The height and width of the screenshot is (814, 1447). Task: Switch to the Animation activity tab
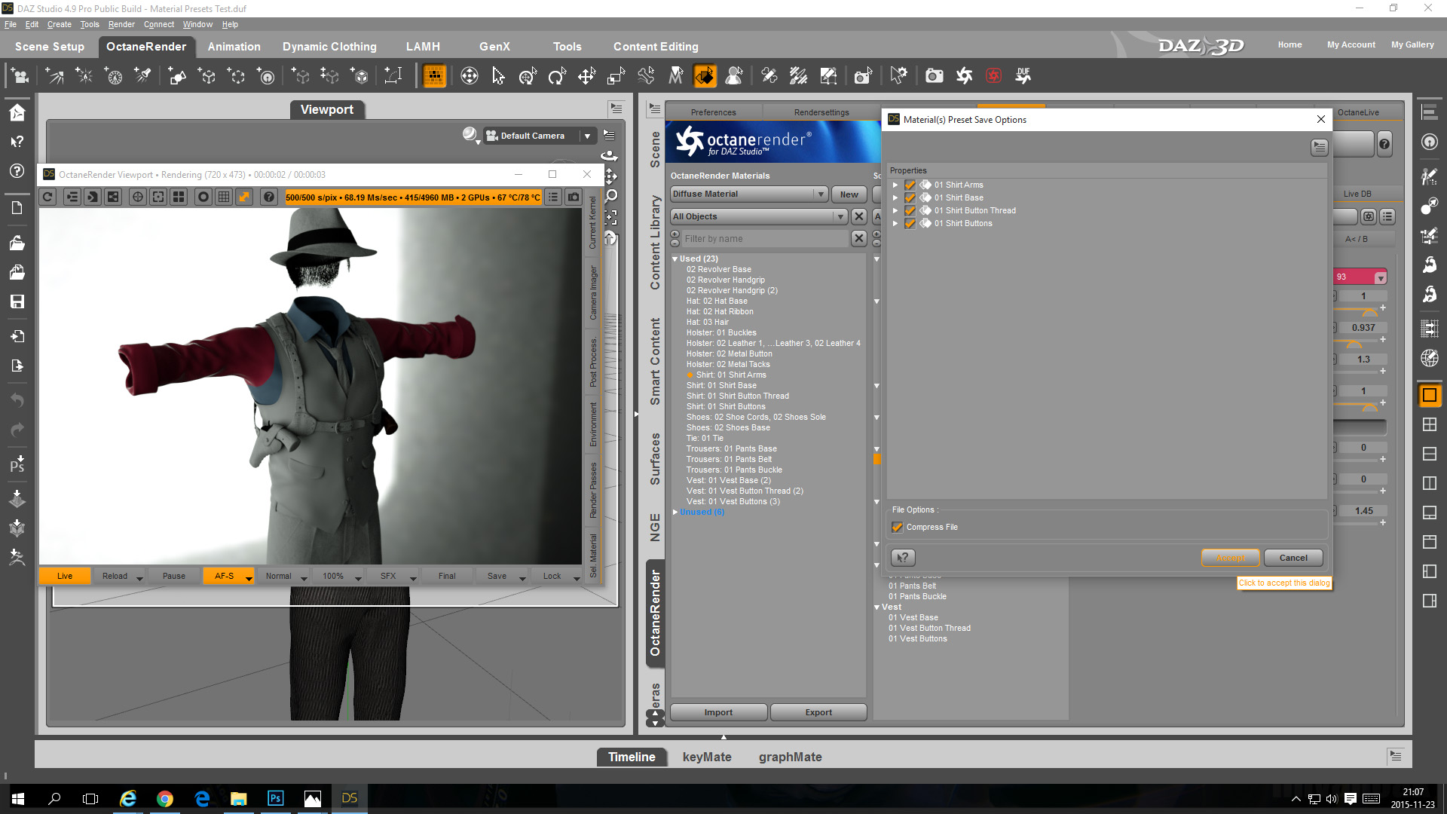coord(234,47)
